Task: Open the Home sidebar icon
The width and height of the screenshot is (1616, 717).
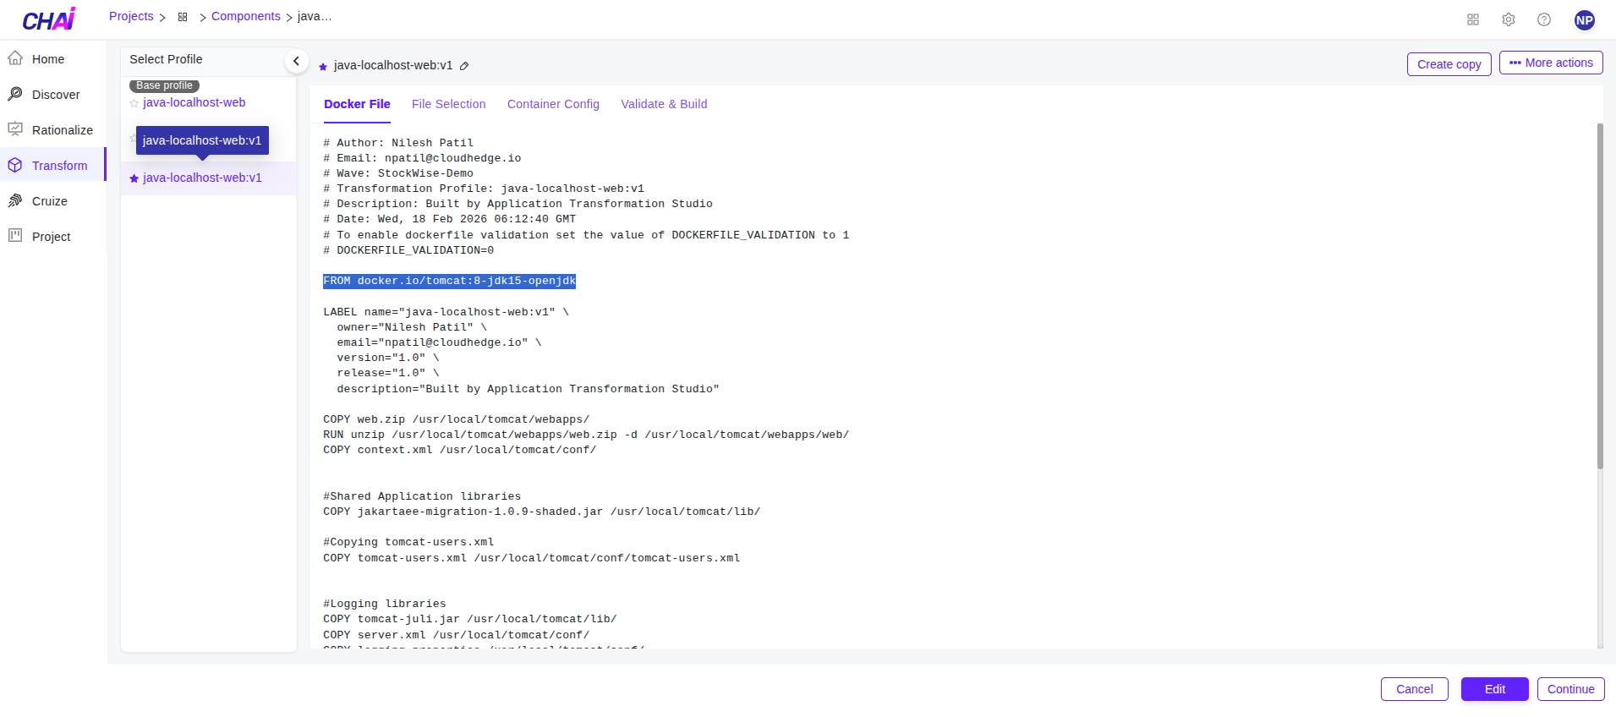Action: coord(15,58)
